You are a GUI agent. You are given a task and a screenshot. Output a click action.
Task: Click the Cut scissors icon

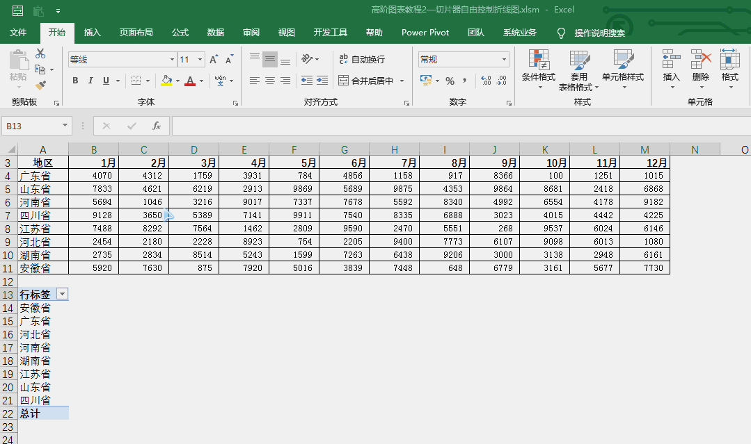[x=40, y=54]
